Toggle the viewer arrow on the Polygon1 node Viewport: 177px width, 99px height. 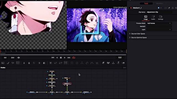63,78
